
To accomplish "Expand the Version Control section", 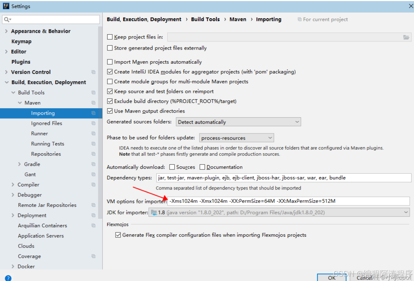I will 6,72.
